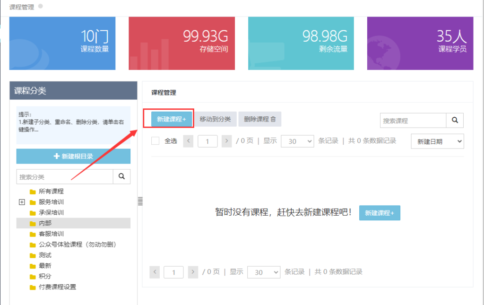Image resolution: width=484 pixels, height=305 pixels.
Task: Click the bottom pager page number field
Action: [x=173, y=272]
